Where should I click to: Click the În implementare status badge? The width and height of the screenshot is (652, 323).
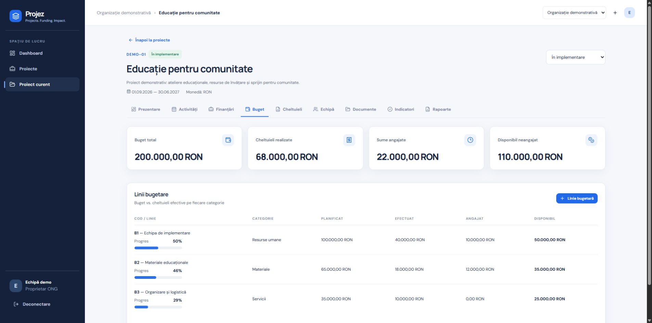(165, 54)
